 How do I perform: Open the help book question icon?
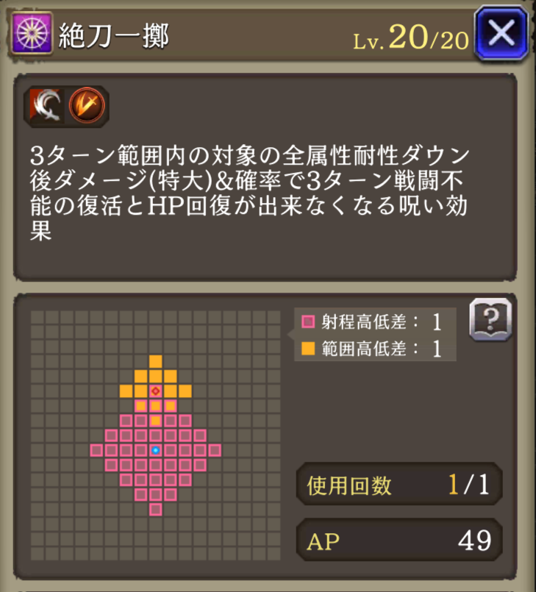(490, 319)
